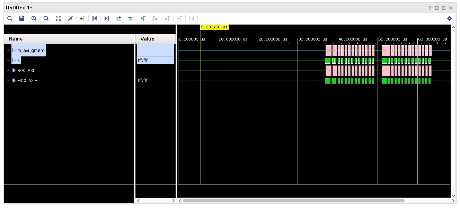Zoom in on the waveform
The height and width of the screenshot is (208, 460).
(x=34, y=18)
